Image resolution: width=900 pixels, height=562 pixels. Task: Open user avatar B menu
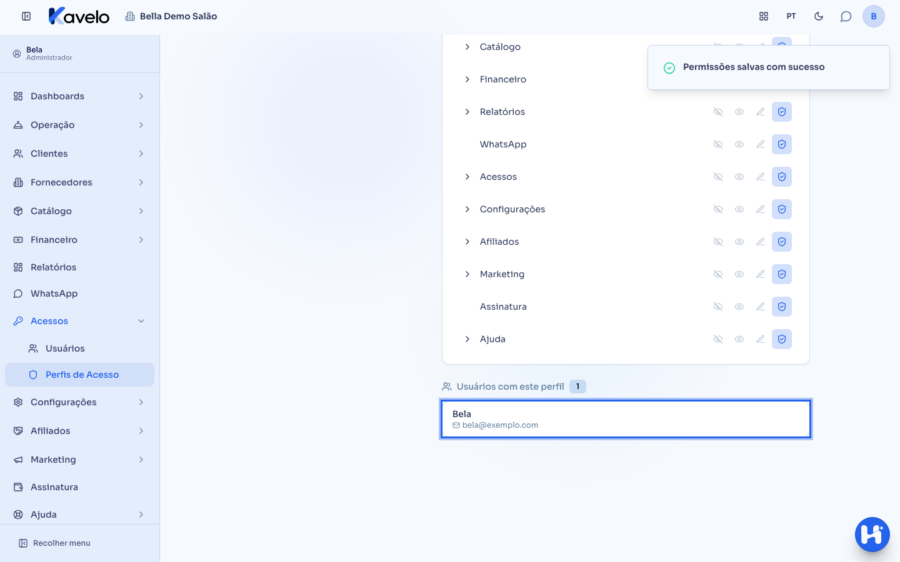point(874,16)
